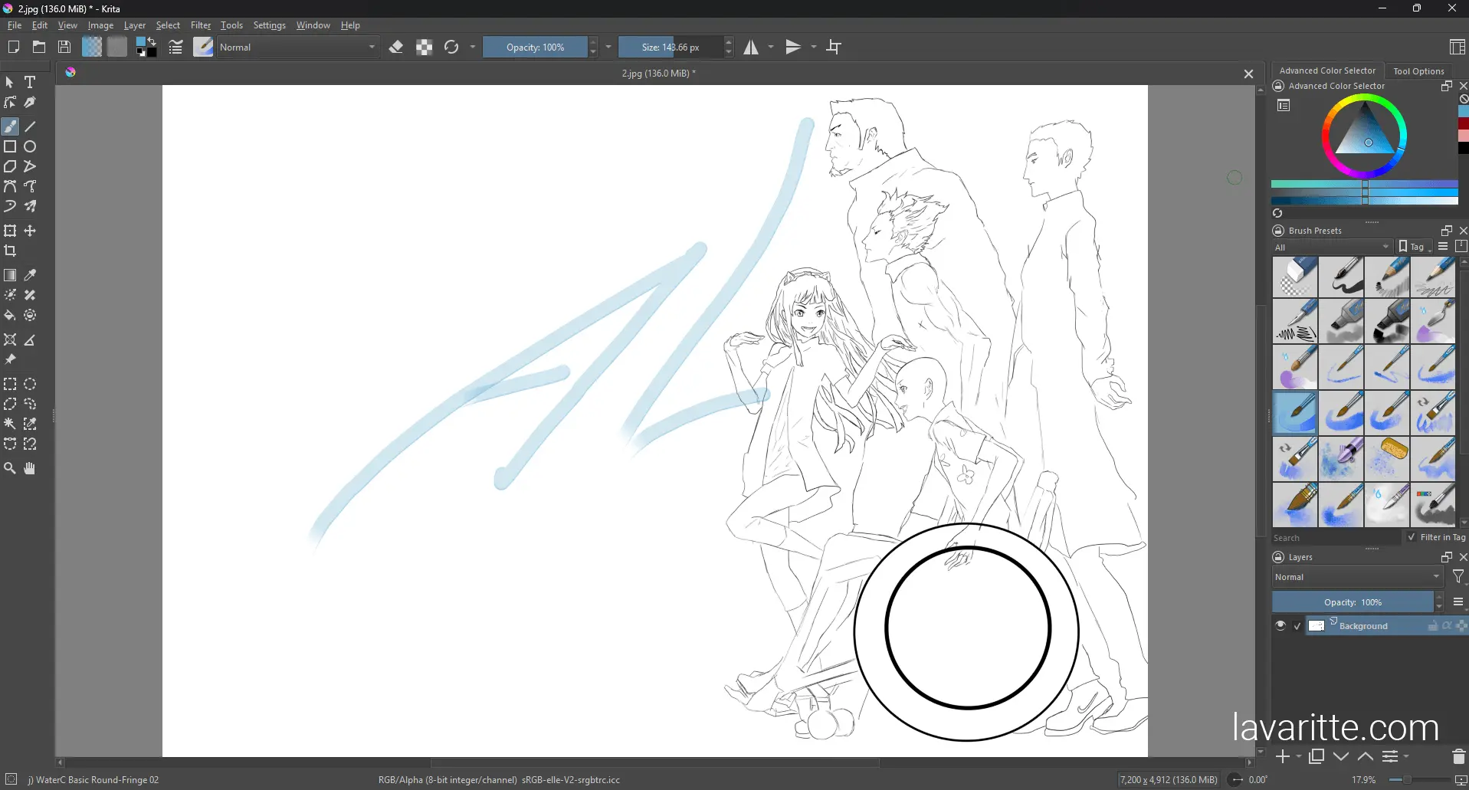Select the Color Sampler eyedropper tool
This screenshot has width=1469, height=790.
[x=30, y=275]
